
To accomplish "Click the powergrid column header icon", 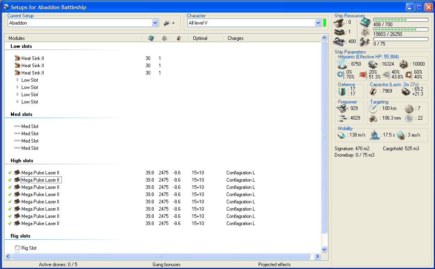I will (164, 38).
